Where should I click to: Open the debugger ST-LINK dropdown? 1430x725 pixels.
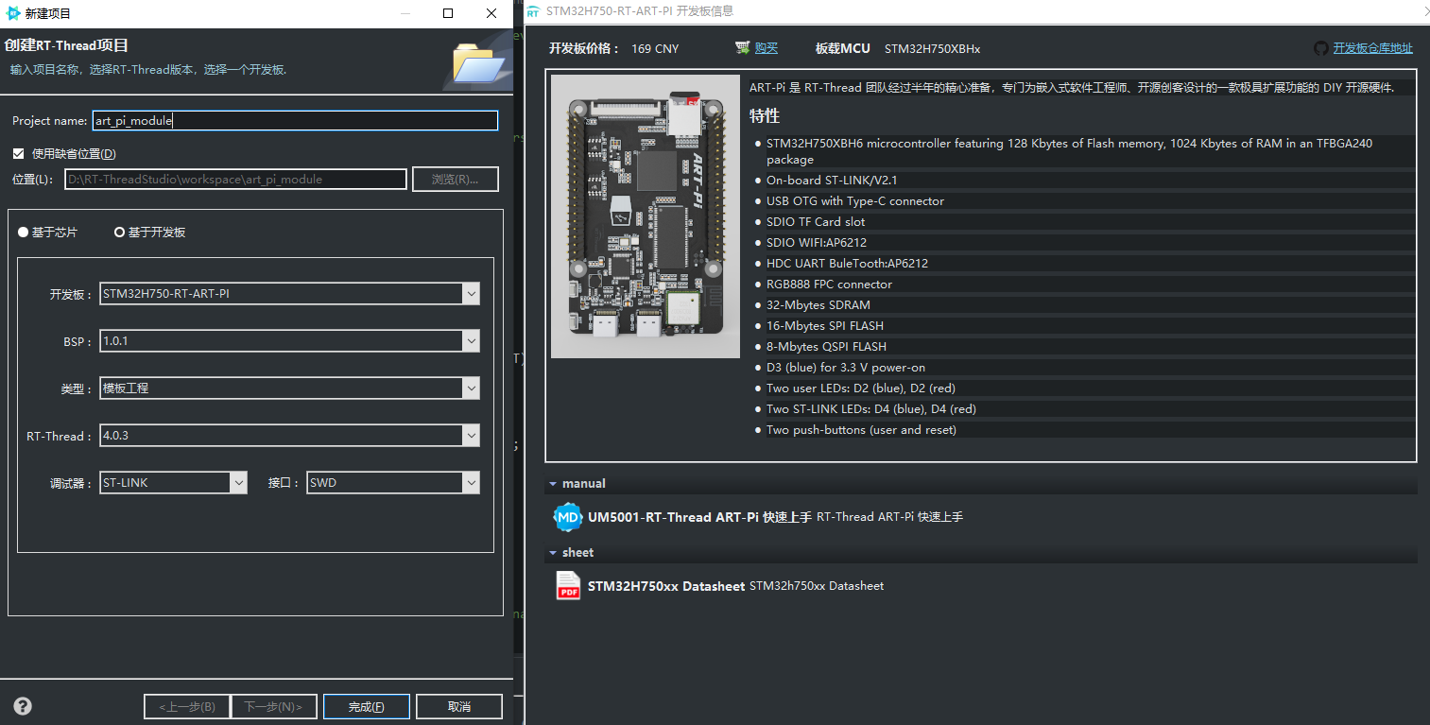(174, 483)
